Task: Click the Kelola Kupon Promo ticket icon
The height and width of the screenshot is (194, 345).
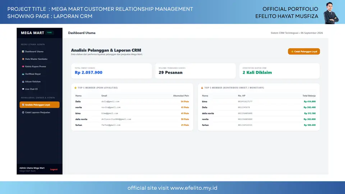Action: click(23, 66)
